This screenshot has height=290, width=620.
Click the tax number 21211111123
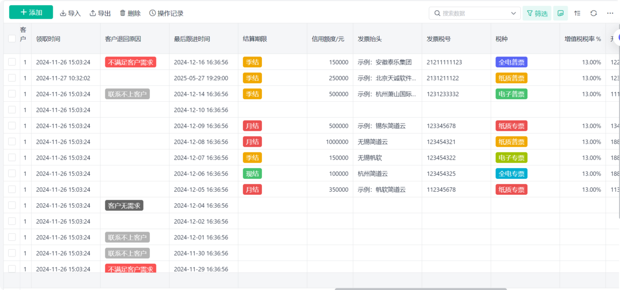click(444, 62)
